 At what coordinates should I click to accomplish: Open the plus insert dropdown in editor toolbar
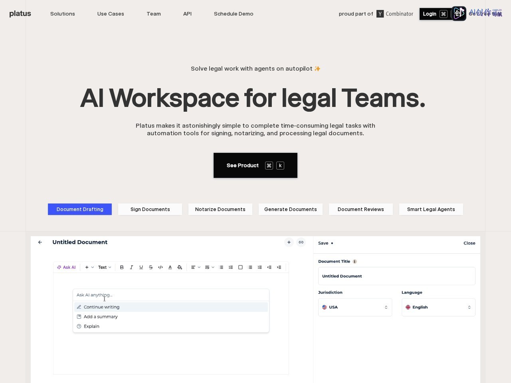pos(89,267)
